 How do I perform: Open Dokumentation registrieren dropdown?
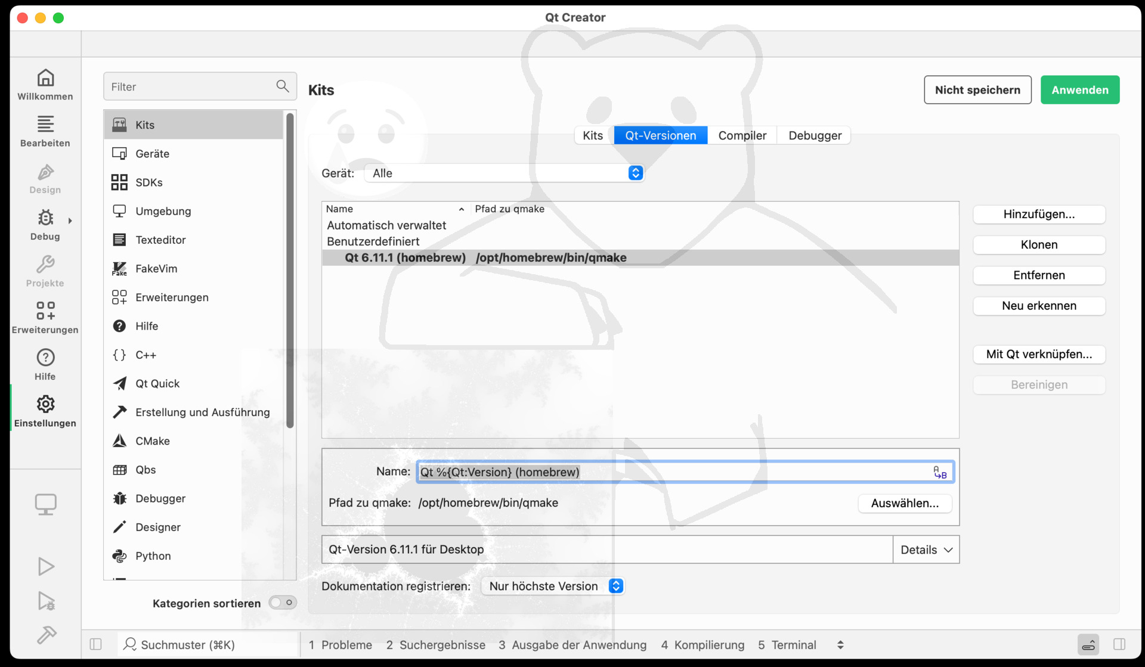click(x=552, y=587)
